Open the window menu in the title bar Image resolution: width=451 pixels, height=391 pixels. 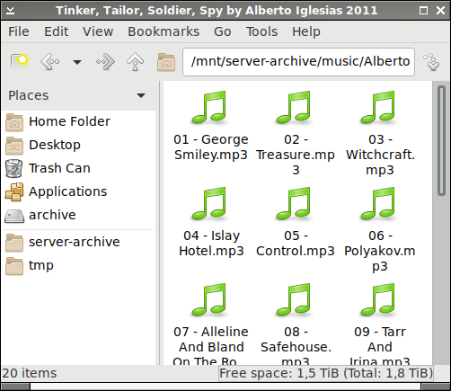point(11,11)
